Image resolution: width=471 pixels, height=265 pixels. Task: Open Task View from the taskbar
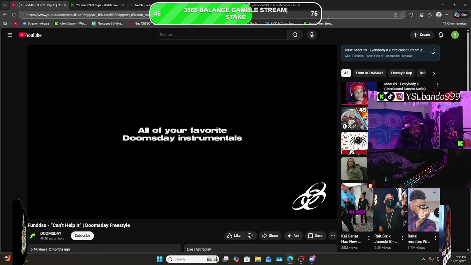226,259
